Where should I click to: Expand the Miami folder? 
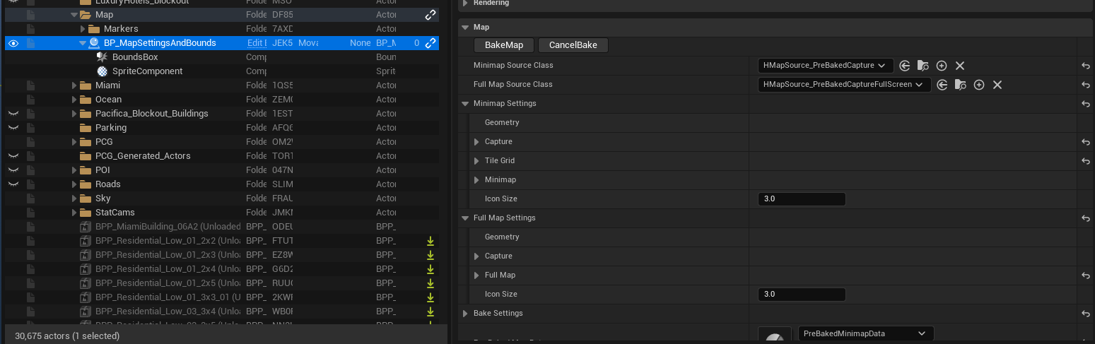(x=74, y=85)
